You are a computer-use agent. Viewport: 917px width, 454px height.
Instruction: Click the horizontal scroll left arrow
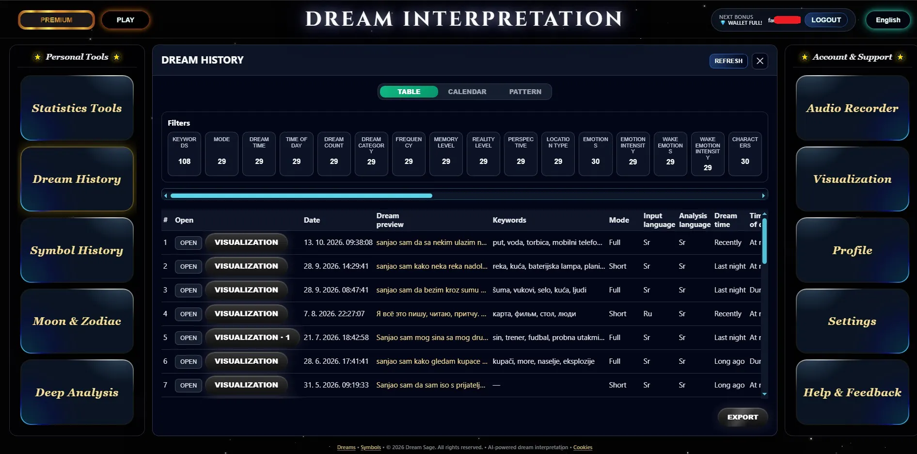click(x=166, y=196)
